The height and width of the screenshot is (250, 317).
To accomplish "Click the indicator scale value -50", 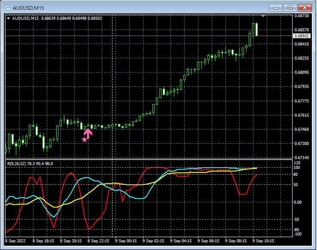I will pyautogui.click(x=296, y=220).
